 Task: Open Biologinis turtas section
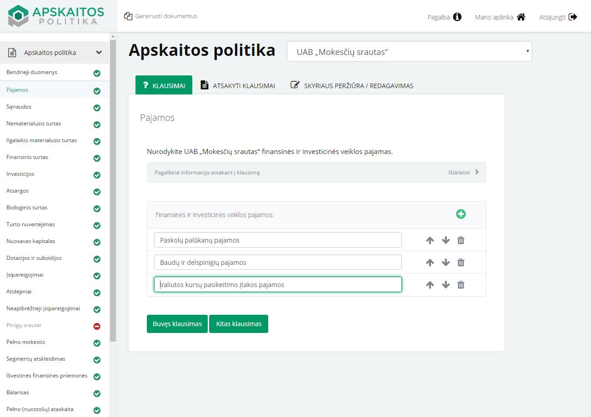(27, 208)
